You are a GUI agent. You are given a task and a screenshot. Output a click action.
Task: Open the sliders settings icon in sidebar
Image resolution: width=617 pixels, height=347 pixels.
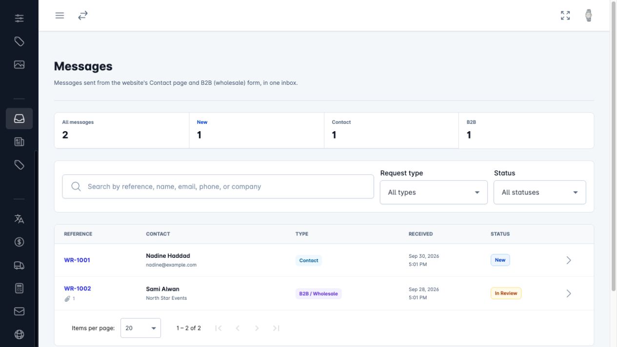click(x=19, y=18)
